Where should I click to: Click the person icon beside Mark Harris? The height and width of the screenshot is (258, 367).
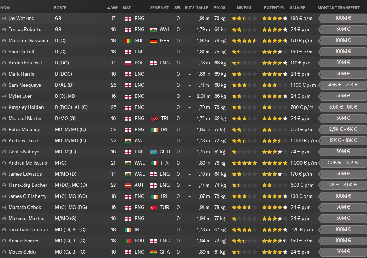4,74
